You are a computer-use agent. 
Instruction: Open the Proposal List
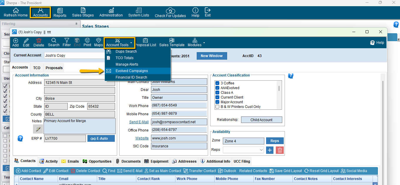tap(145, 42)
